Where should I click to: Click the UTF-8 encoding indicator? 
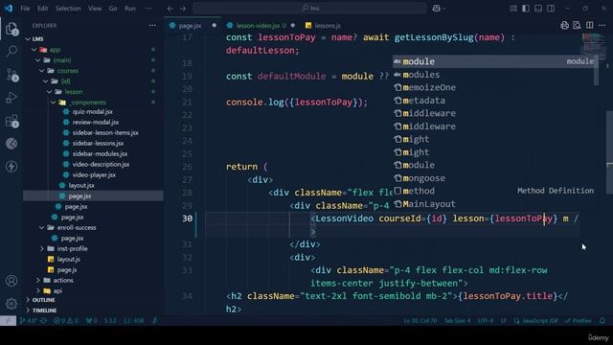(x=486, y=320)
